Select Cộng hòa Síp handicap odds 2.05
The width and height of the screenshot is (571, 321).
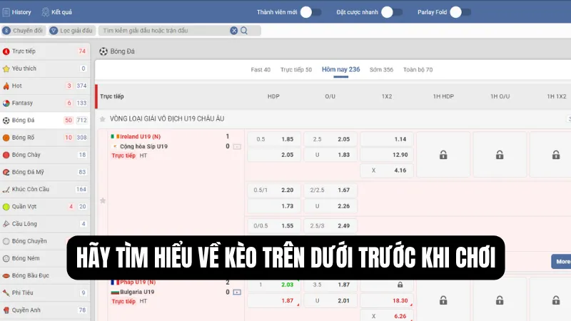point(274,155)
